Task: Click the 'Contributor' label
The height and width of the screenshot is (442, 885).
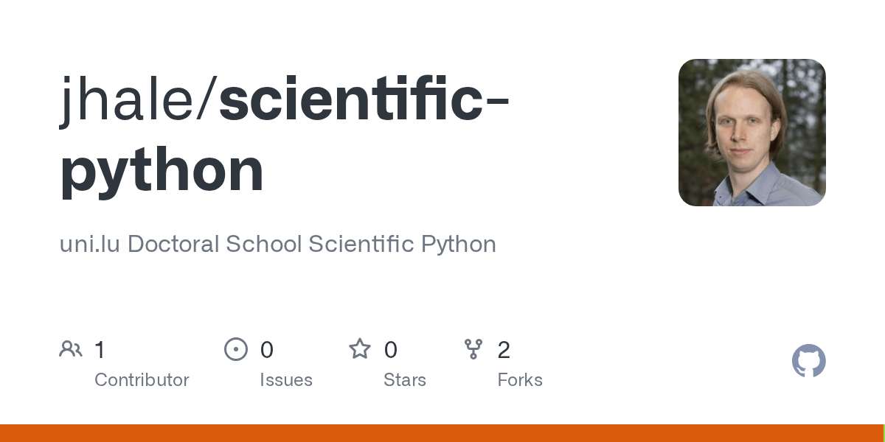Action: pyautogui.click(x=142, y=380)
